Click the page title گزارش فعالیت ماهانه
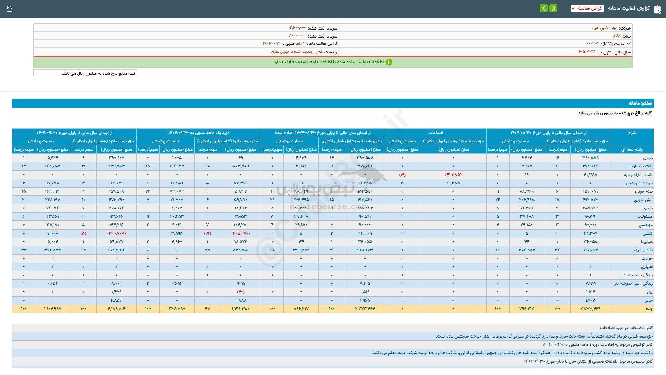 tap(628, 8)
